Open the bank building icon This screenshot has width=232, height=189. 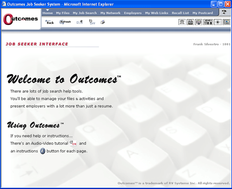point(182,22)
